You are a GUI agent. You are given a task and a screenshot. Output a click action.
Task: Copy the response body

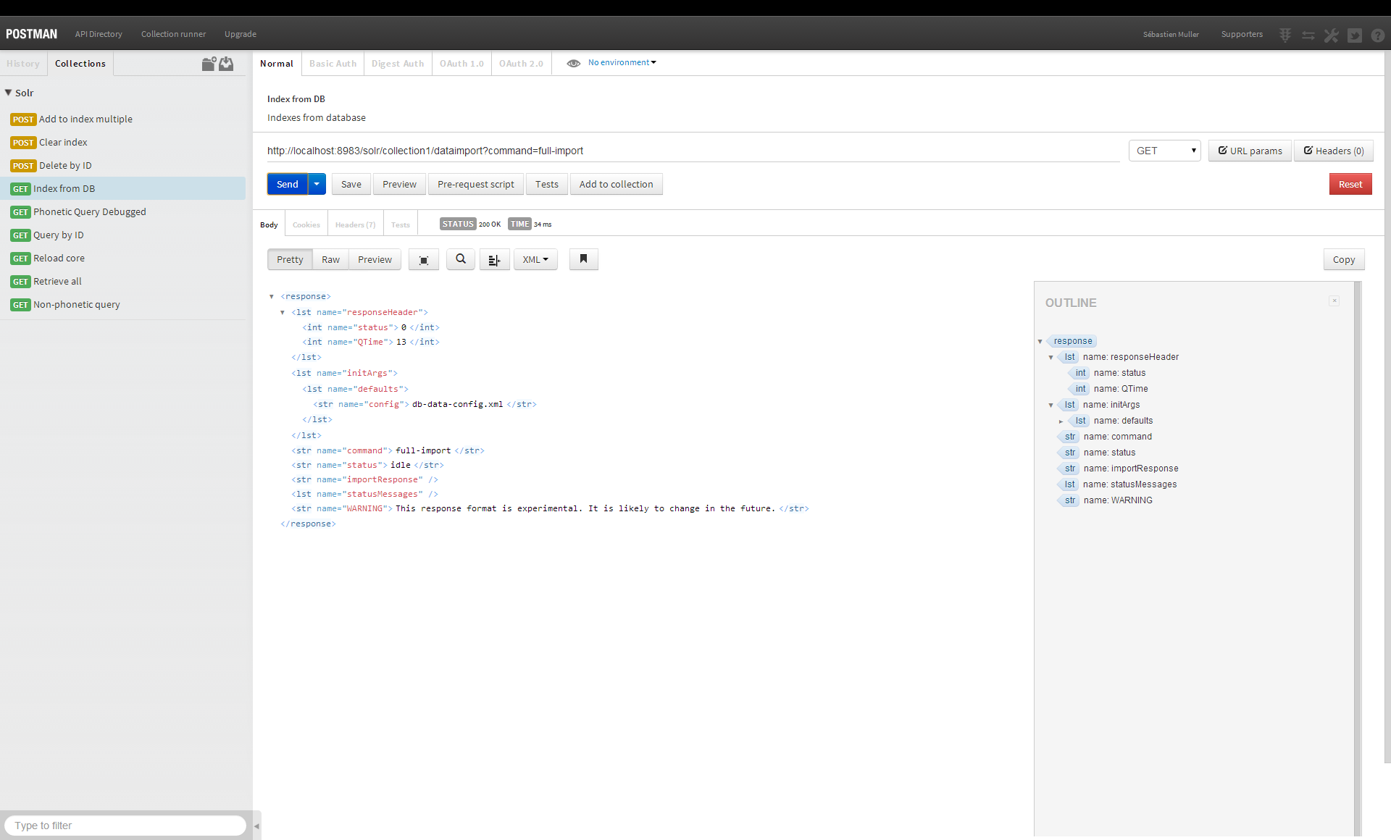click(x=1344, y=259)
